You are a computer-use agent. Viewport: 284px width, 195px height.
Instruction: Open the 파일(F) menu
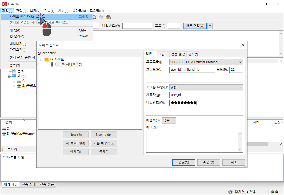(7, 11)
